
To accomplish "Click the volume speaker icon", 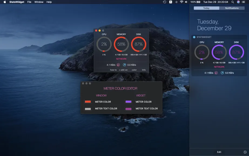I will tap(186, 2).
